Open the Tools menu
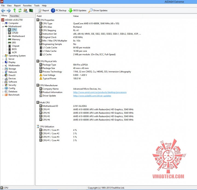 (x=37, y=6)
